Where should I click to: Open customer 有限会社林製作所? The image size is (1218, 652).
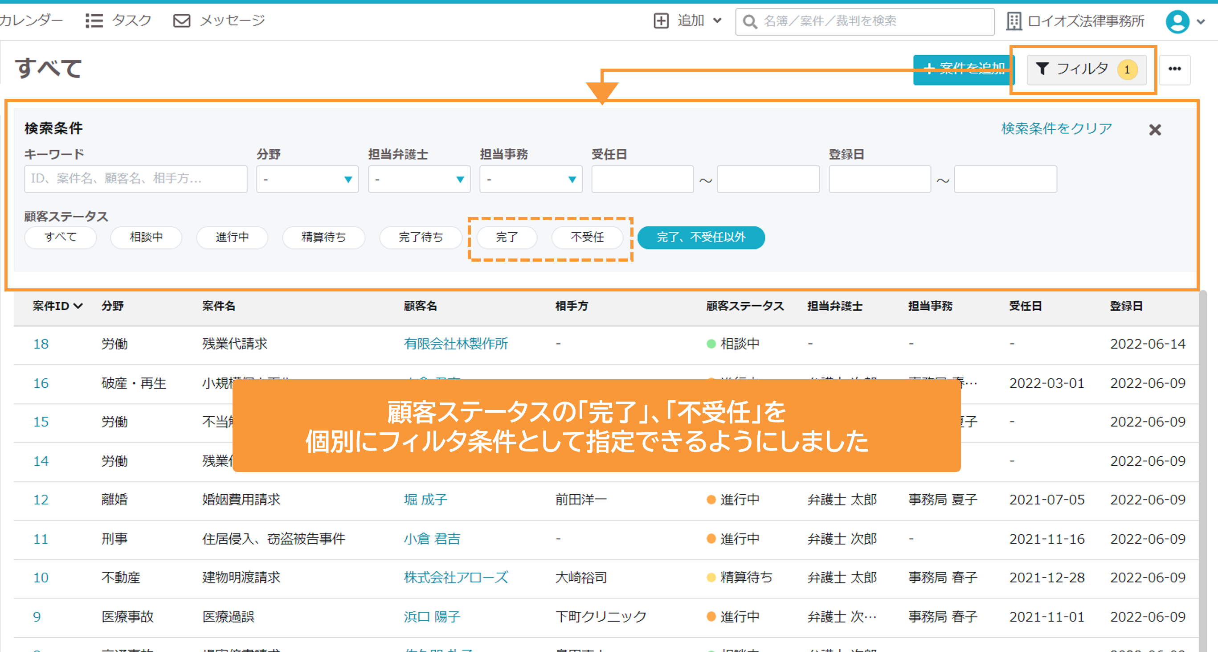point(456,344)
